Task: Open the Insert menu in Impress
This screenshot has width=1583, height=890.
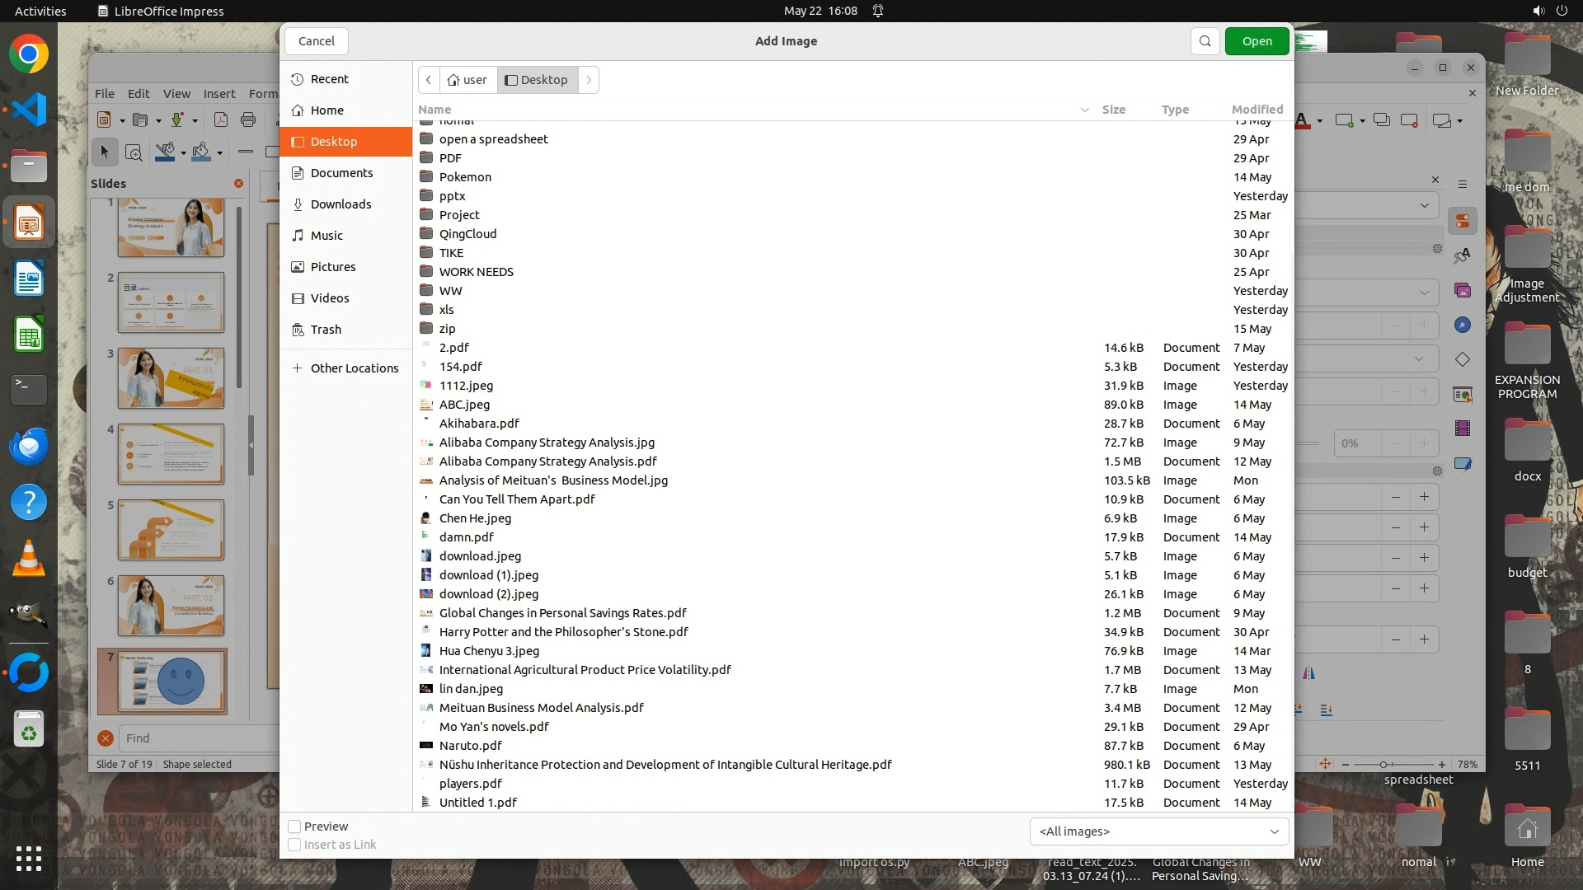Action: point(219,94)
